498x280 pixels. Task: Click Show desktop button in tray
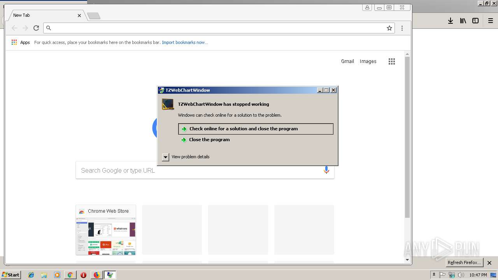494,275
